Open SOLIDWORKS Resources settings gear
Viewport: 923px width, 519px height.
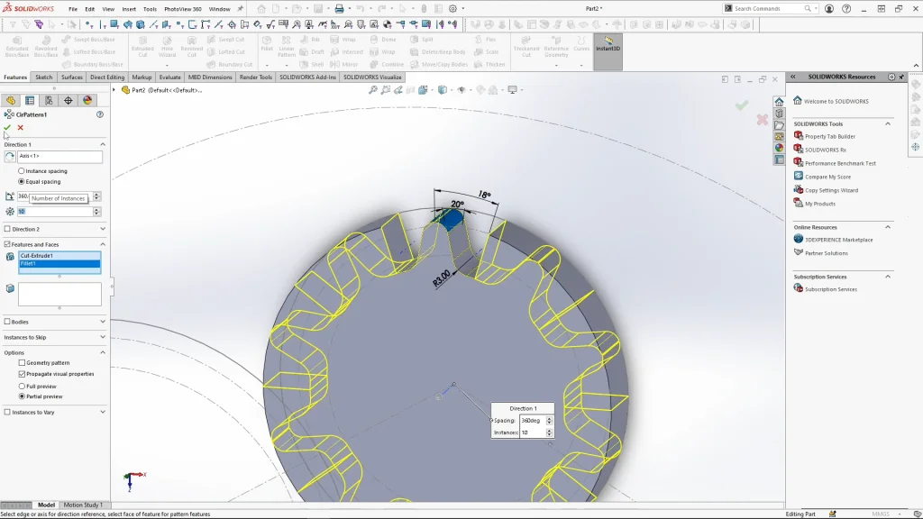(x=891, y=77)
